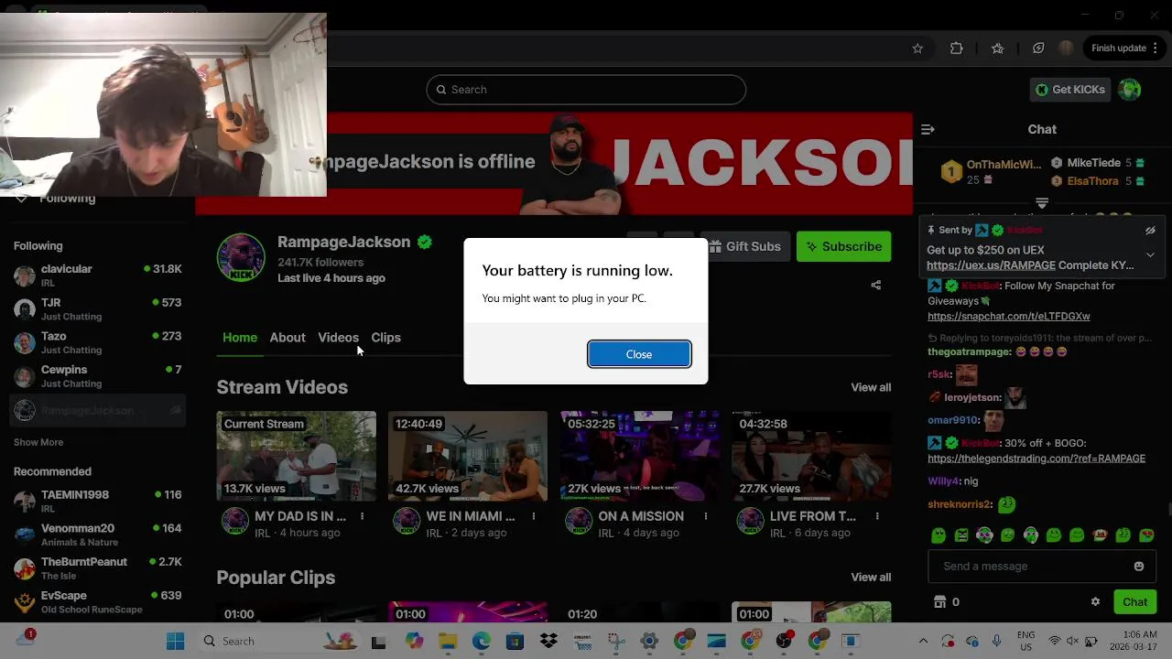
Task: Open the user avatar menu top right
Action: tap(1130, 89)
